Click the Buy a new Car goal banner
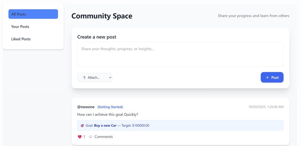Viewport: 301px width, 146px height. pyautogui.click(x=180, y=126)
